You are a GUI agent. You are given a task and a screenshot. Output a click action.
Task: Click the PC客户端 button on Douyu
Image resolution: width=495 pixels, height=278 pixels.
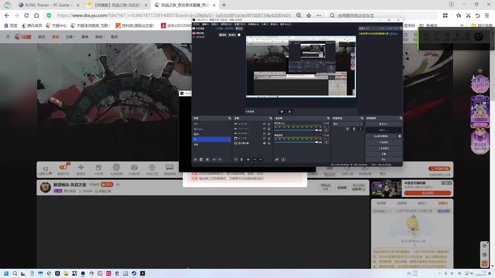click(439, 169)
